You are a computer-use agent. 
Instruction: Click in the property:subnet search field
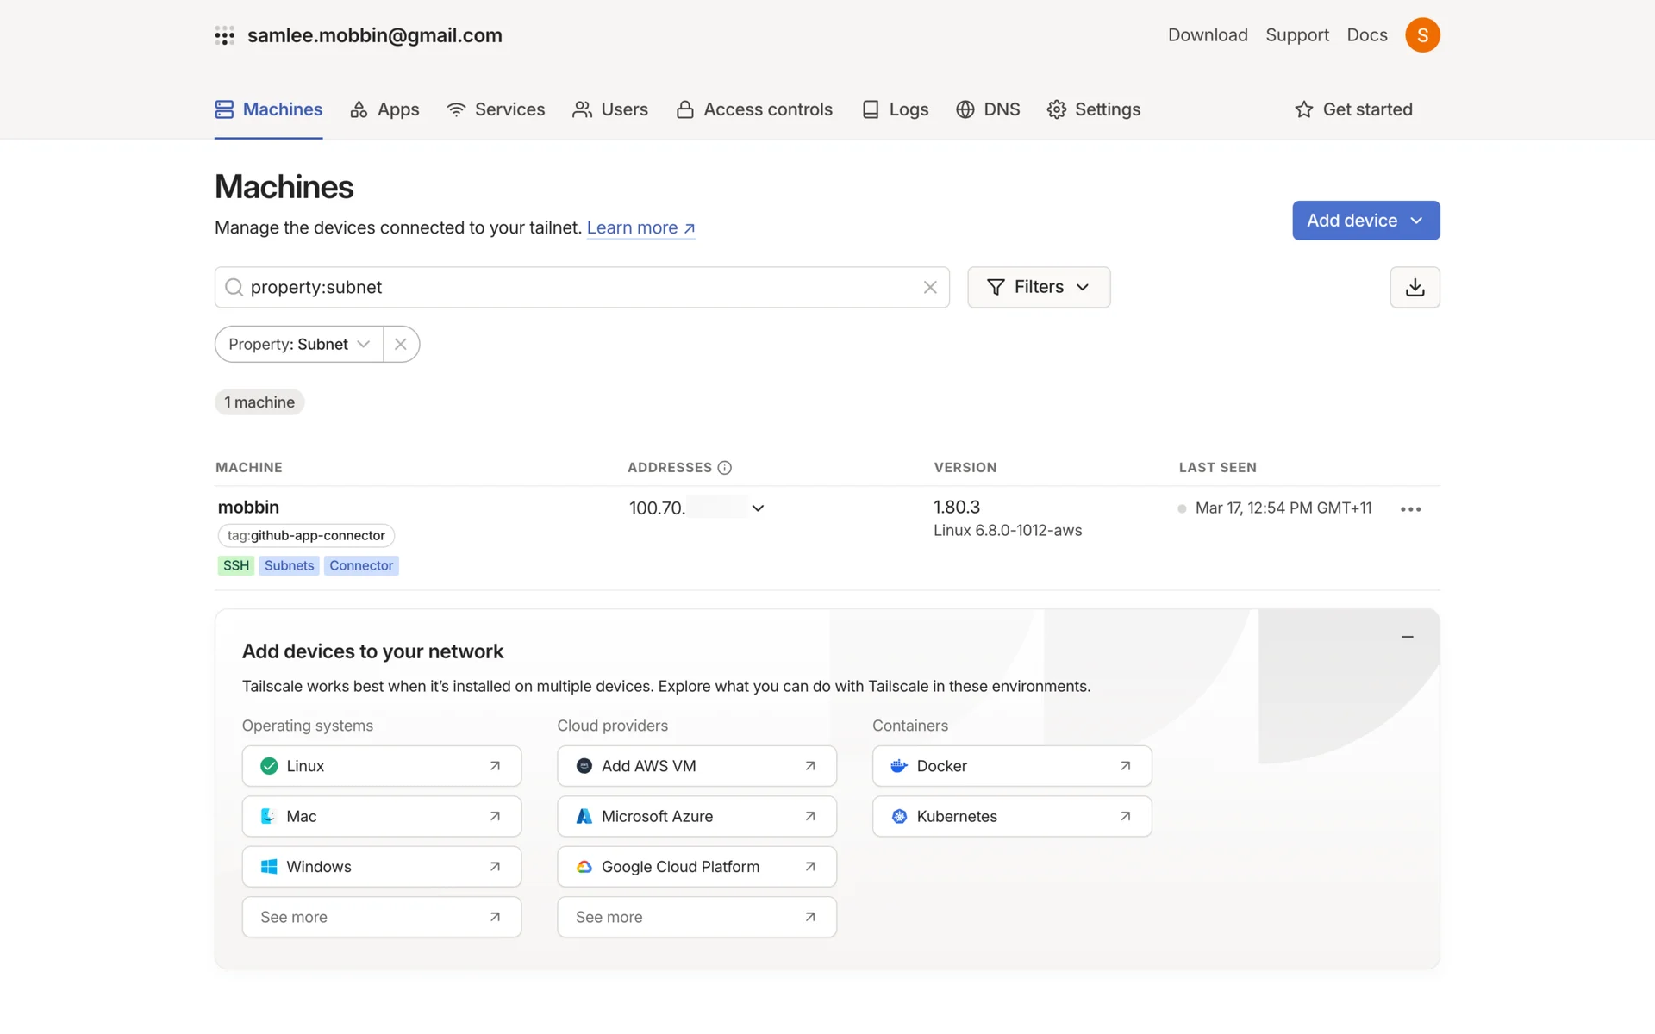(x=569, y=287)
